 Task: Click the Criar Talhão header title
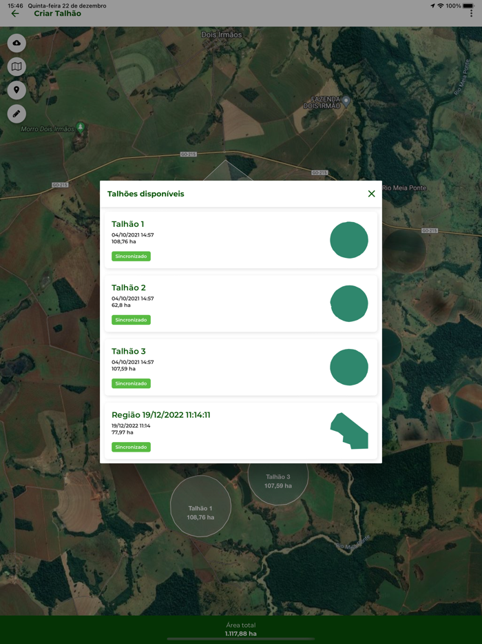[x=57, y=14]
